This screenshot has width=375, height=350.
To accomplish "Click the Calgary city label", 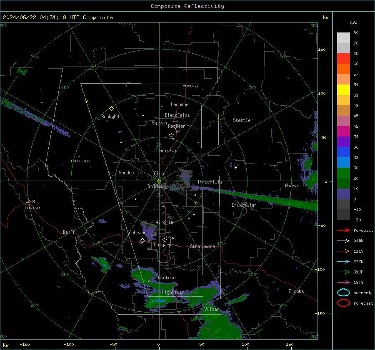I will tap(162, 245).
